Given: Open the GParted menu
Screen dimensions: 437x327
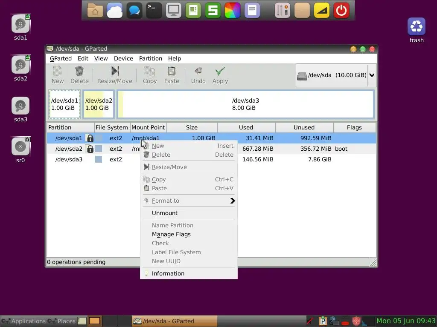Looking at the screenshot, I should click(x=61, y=59).
